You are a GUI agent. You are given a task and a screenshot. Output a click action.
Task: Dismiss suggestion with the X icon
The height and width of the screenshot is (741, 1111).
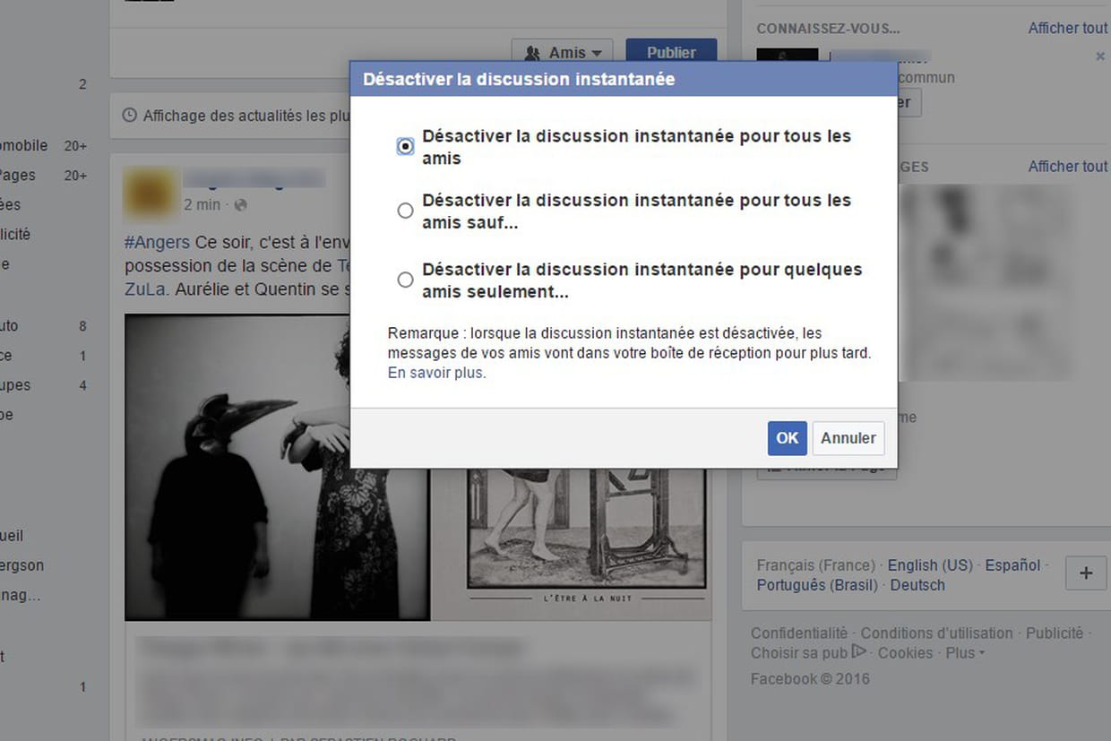(x=1100, y=56)
